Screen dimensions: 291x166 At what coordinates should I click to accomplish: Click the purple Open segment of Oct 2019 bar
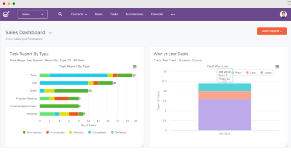click(224, 114)
